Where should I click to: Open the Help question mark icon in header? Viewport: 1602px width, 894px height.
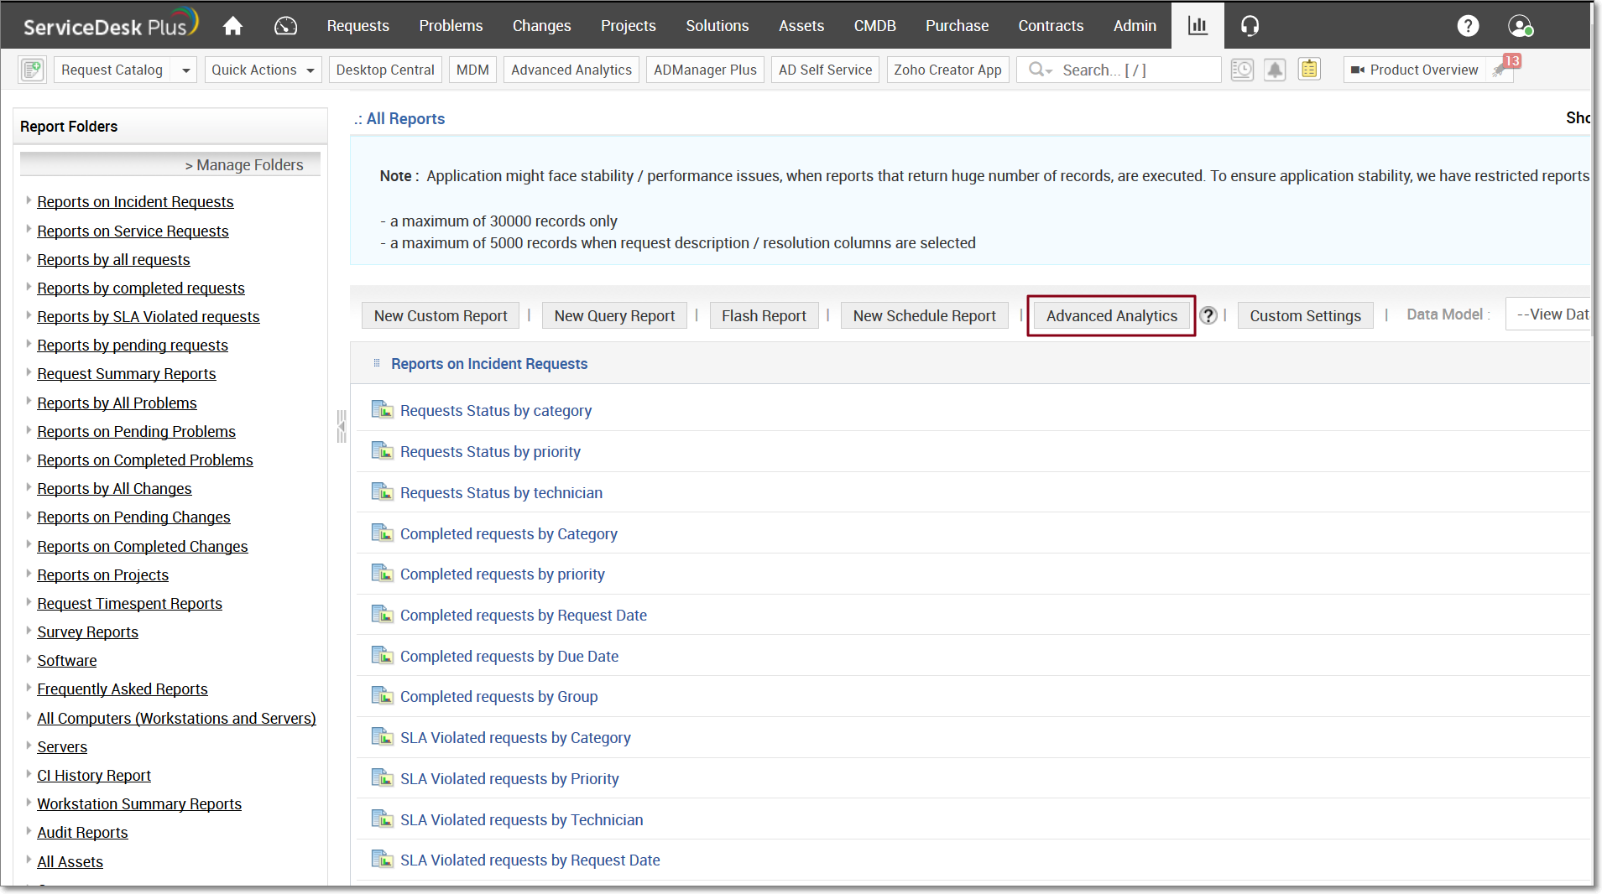tap(1468, 26)
